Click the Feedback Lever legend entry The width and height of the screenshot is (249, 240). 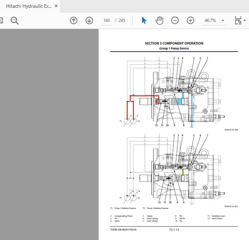(218, 216)
